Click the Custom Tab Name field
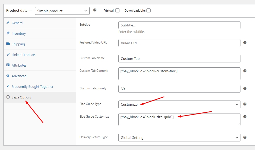 pyautogui.click(x=179, y=59)
